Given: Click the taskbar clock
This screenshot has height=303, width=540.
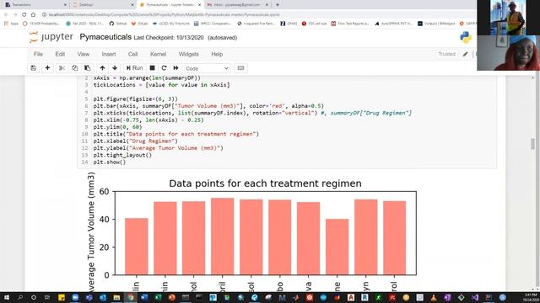Looking at the screenshot, I should click(531, 297).
